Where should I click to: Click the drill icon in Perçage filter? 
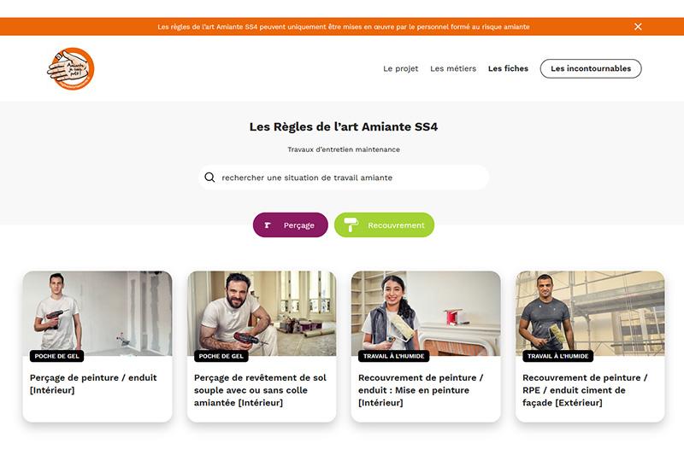(x=268, y=225)
